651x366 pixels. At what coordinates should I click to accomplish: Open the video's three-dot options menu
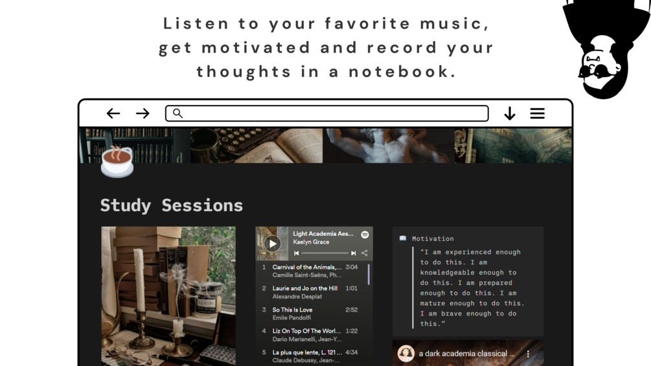click(x=528, y=354)
